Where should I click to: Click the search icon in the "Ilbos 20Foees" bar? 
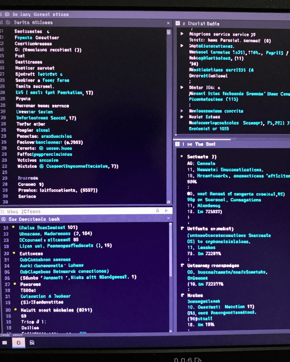tap(158, 210)
